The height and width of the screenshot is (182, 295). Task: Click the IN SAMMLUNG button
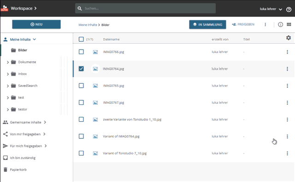click(x=207, y=24)
